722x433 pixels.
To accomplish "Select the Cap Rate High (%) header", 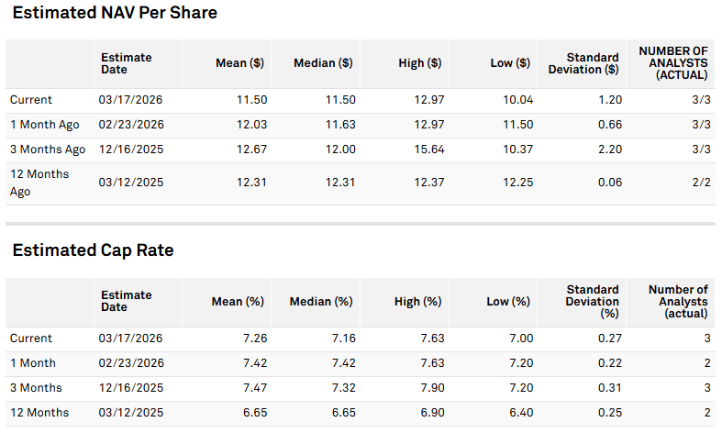I will 419,302.
